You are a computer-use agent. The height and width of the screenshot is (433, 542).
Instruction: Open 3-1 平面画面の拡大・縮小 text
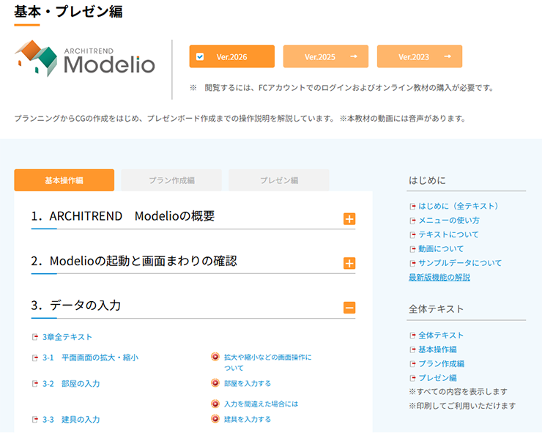(x=90, y=358)
